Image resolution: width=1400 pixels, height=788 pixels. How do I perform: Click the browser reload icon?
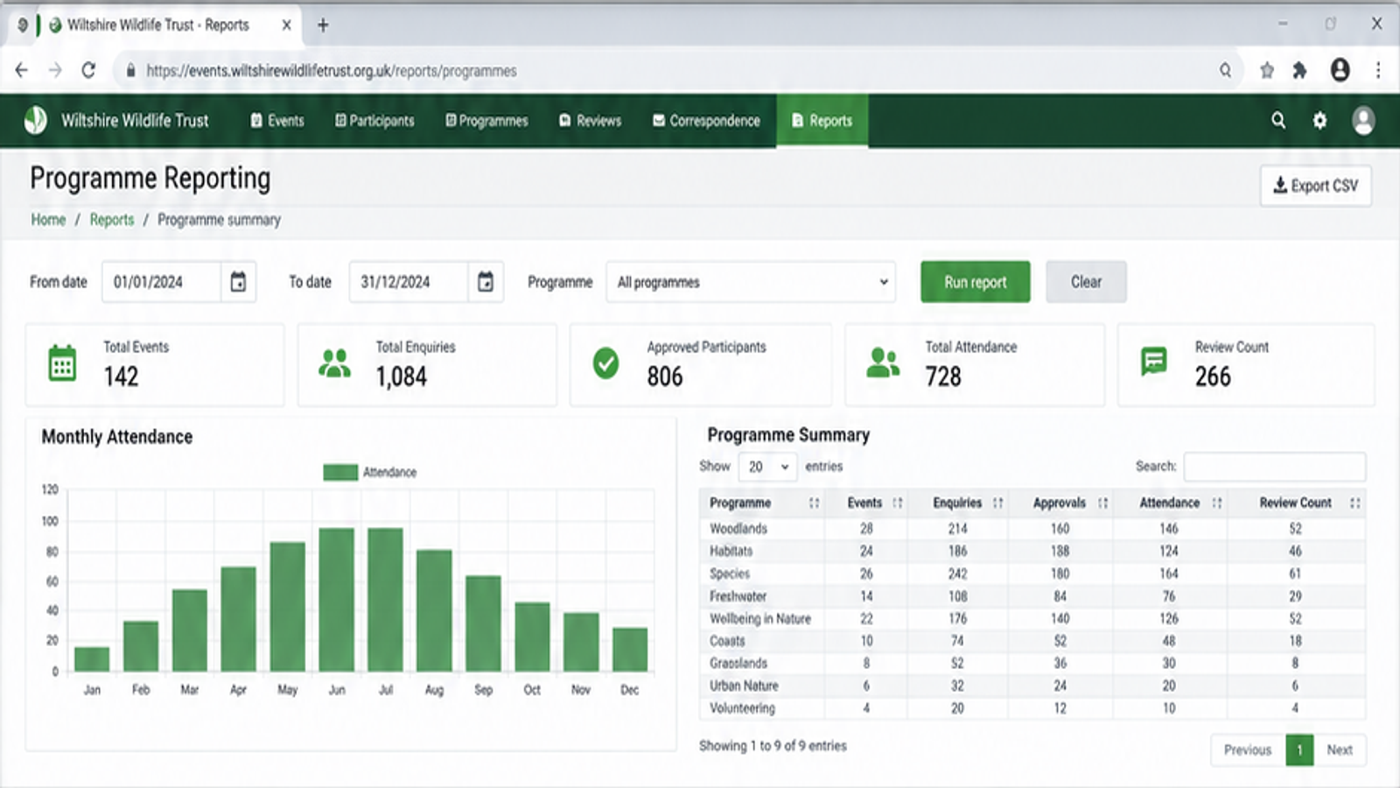88,70
